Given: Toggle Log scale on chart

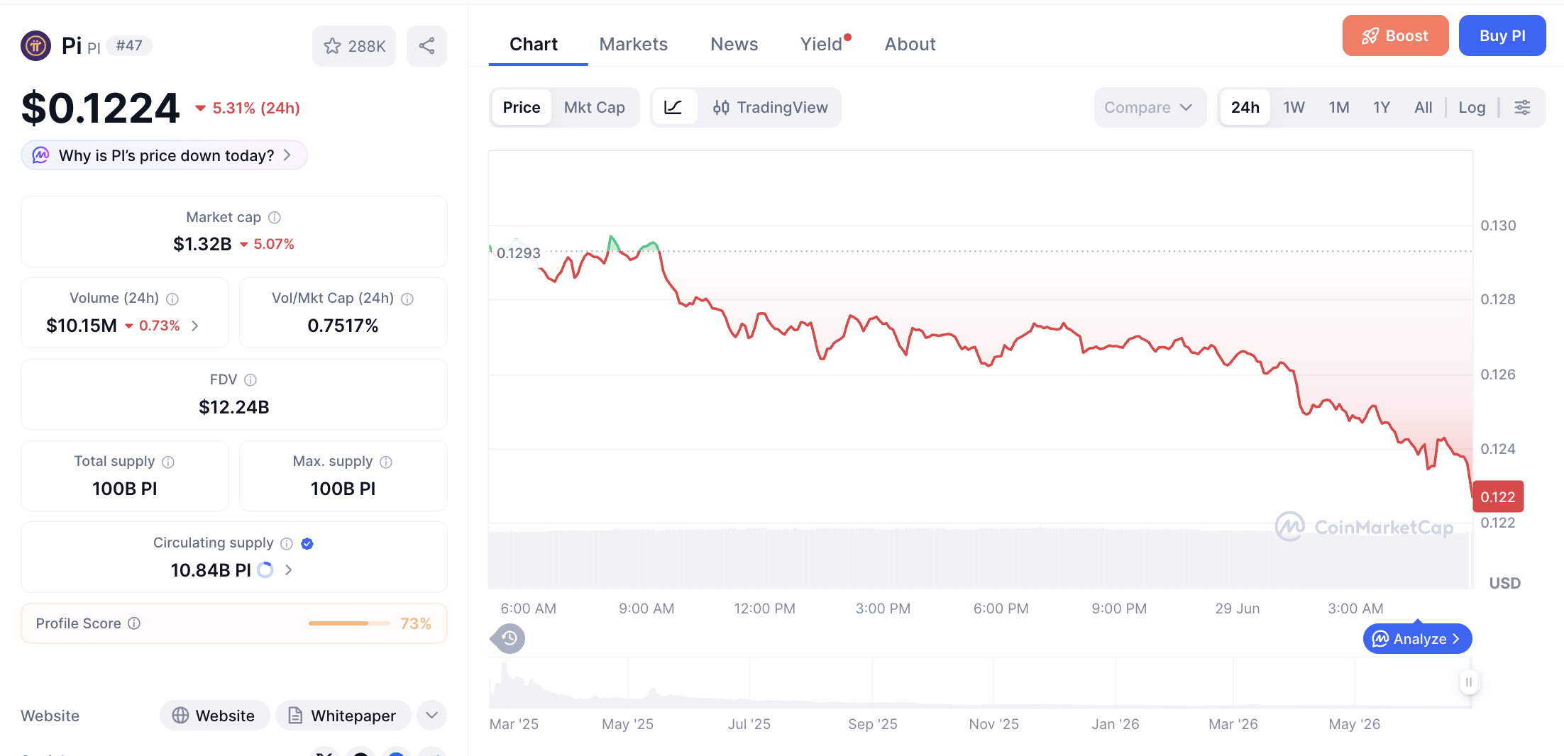Looking at the screenshot, I should point(1472,107).
